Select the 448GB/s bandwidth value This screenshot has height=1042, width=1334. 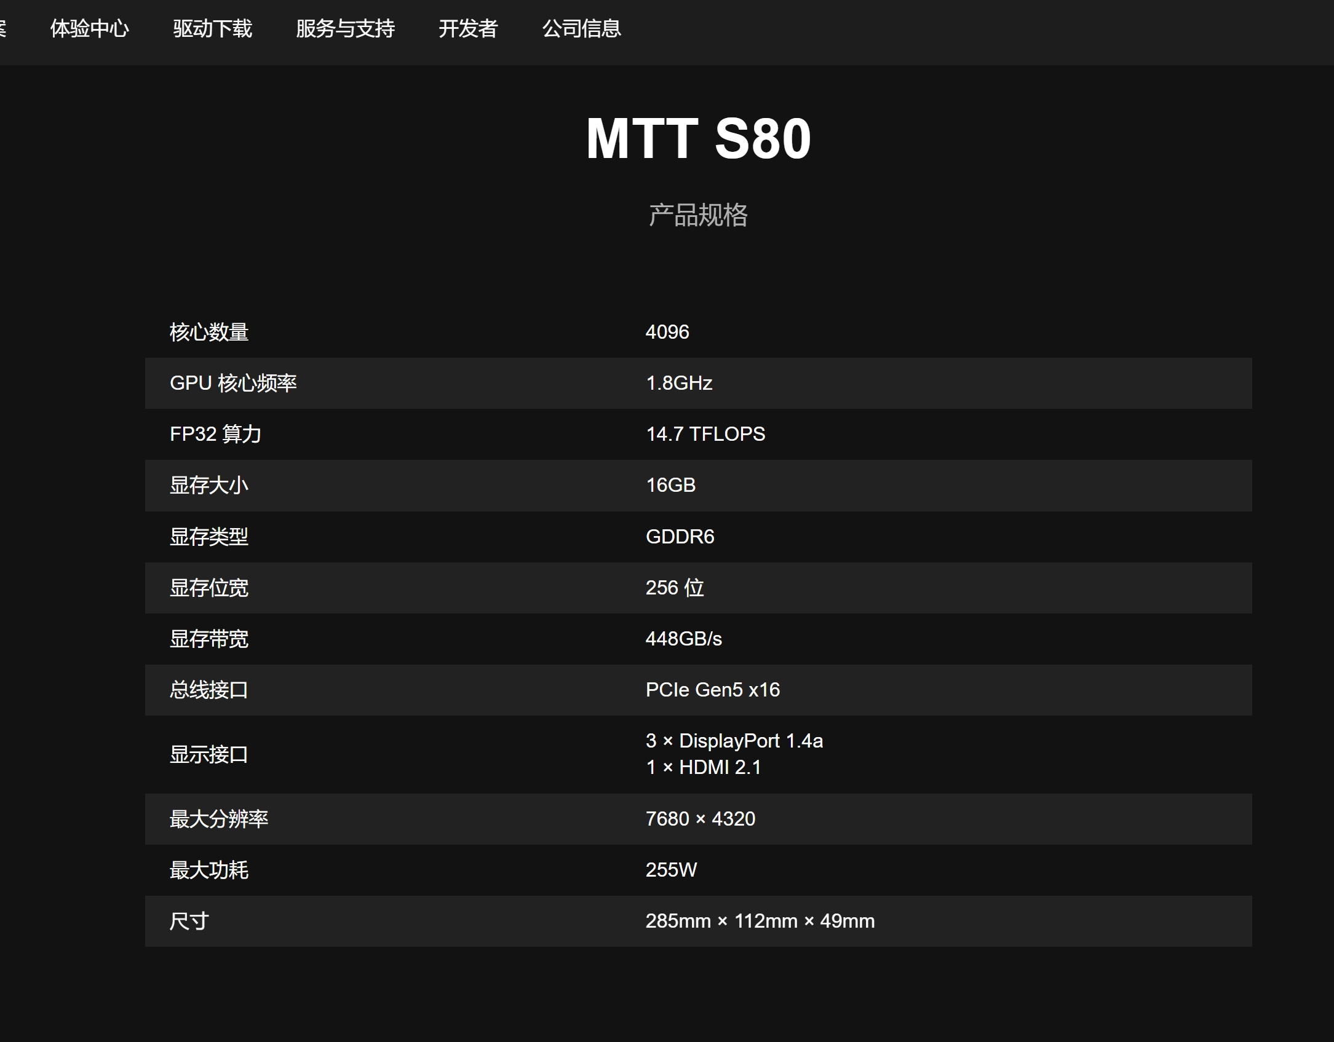click(x=683, y=639)
